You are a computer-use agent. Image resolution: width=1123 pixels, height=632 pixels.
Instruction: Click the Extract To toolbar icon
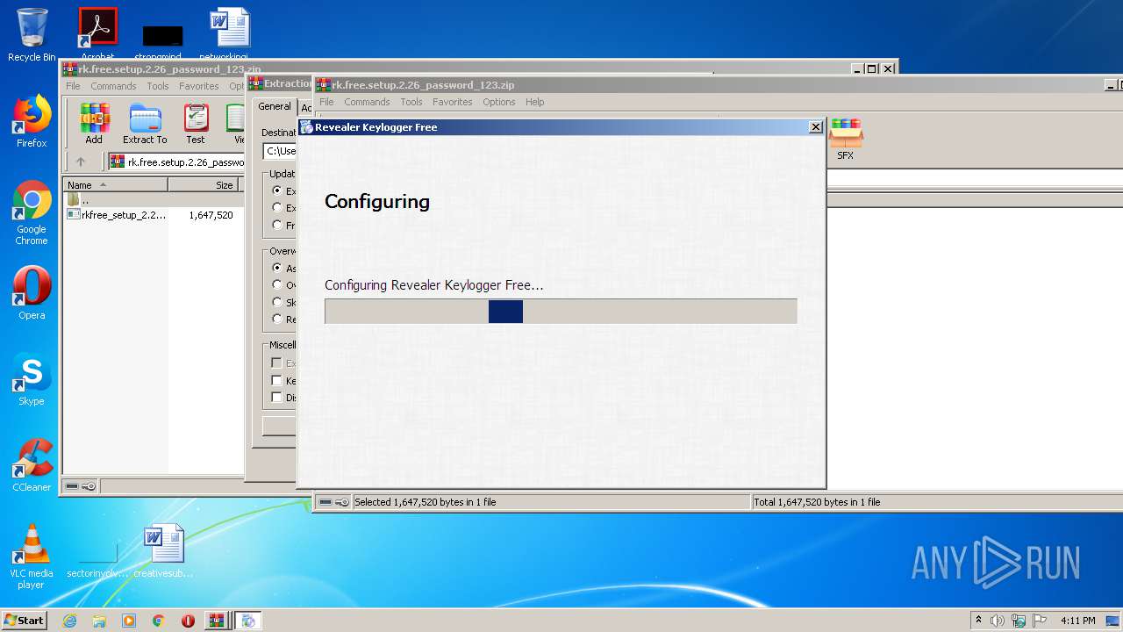(145, 123)
